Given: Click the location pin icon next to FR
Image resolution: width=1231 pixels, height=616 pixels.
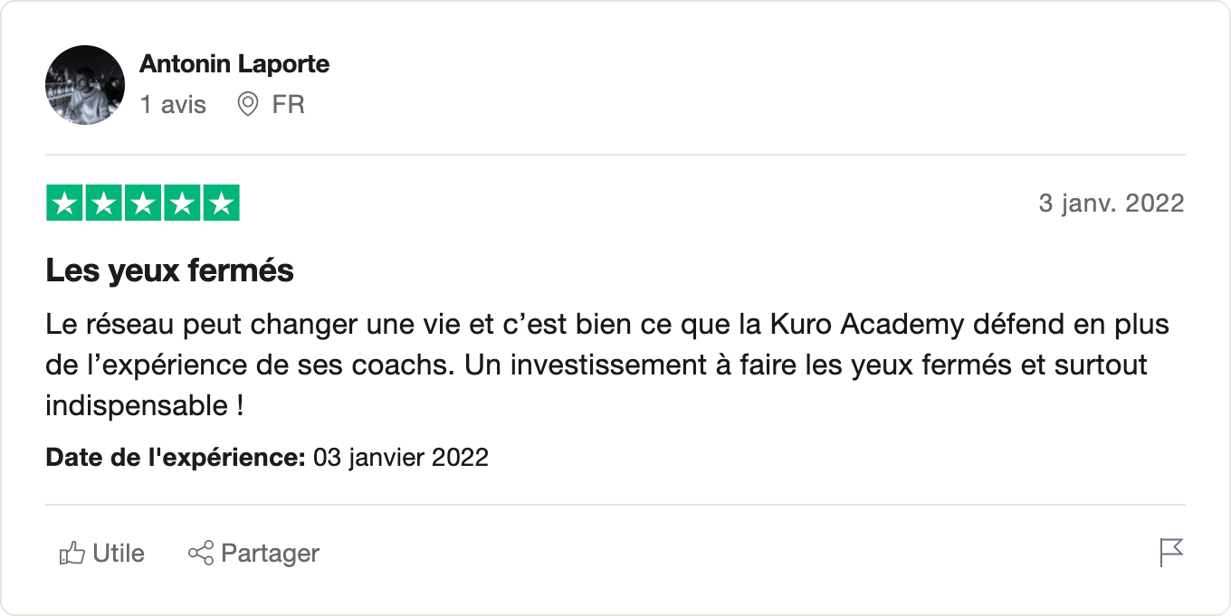Looking at the screenshot, I should pyautogui.click(x=247, y=105).
